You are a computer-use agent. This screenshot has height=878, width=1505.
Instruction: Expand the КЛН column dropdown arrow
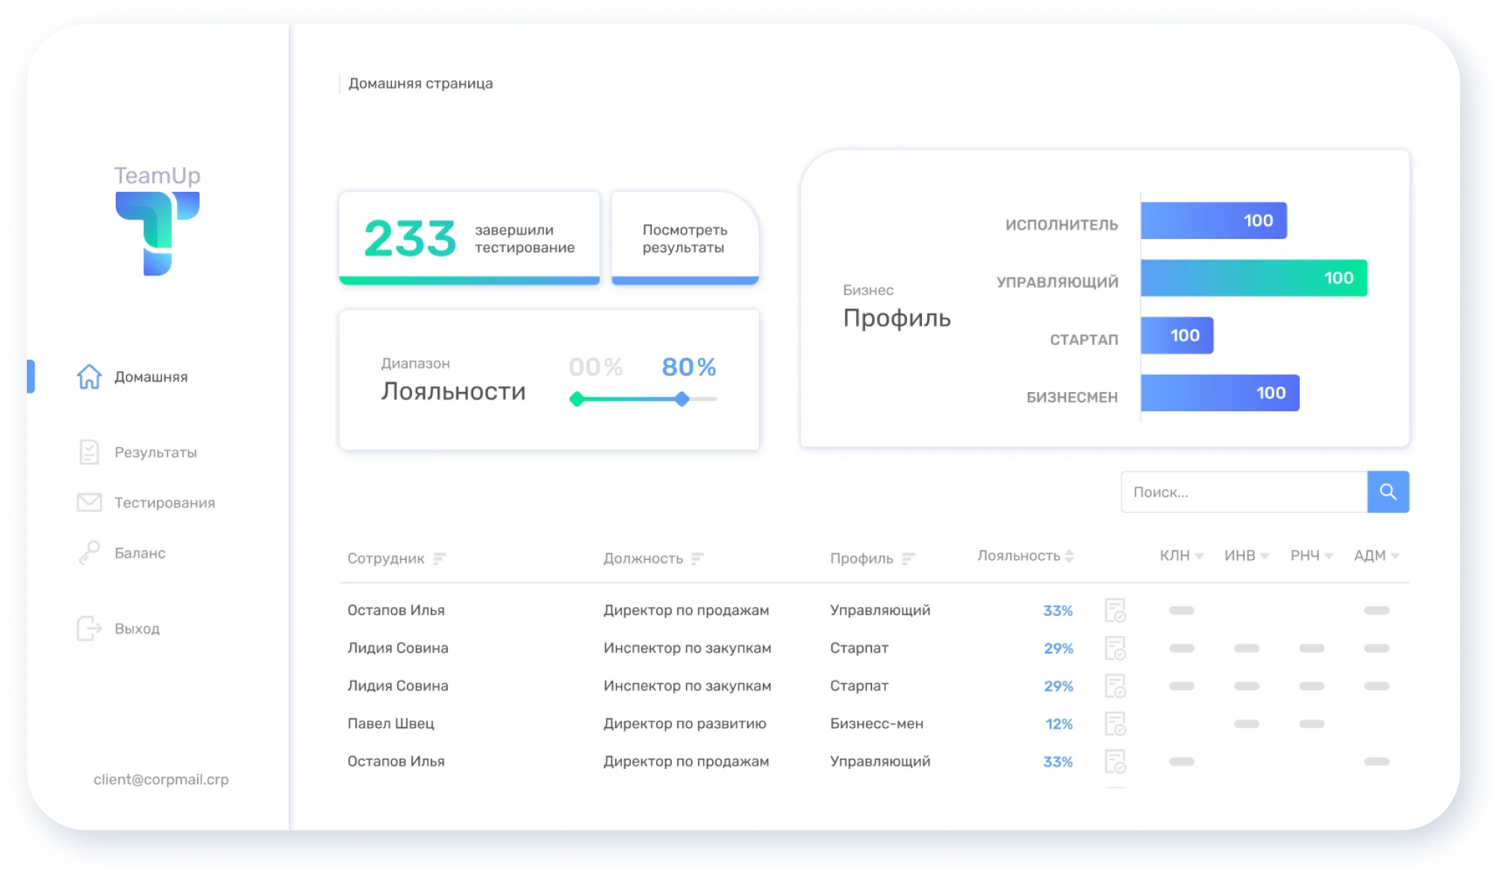pyautogui.click(x=1199, y=556)
